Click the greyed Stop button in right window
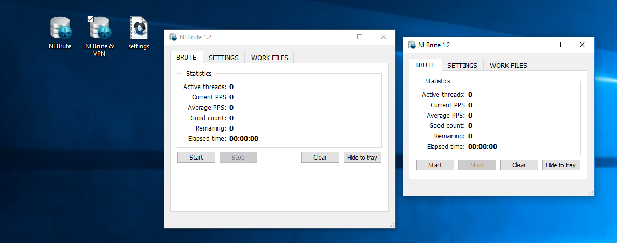 (x=476, y=165)
